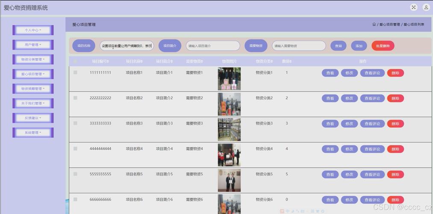The height and width of the screenshot is (214, 433).
Task: Click 修改 for 项目名称4 row
Action: [x=349, y=149]
